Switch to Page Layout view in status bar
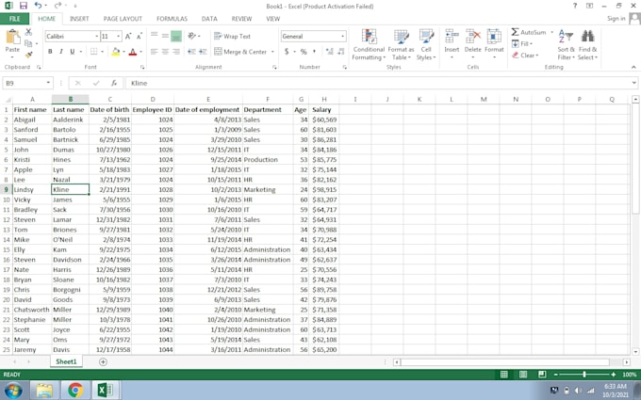Image resolution: width=641 pixels, height=400 pixels. [523, 375]
